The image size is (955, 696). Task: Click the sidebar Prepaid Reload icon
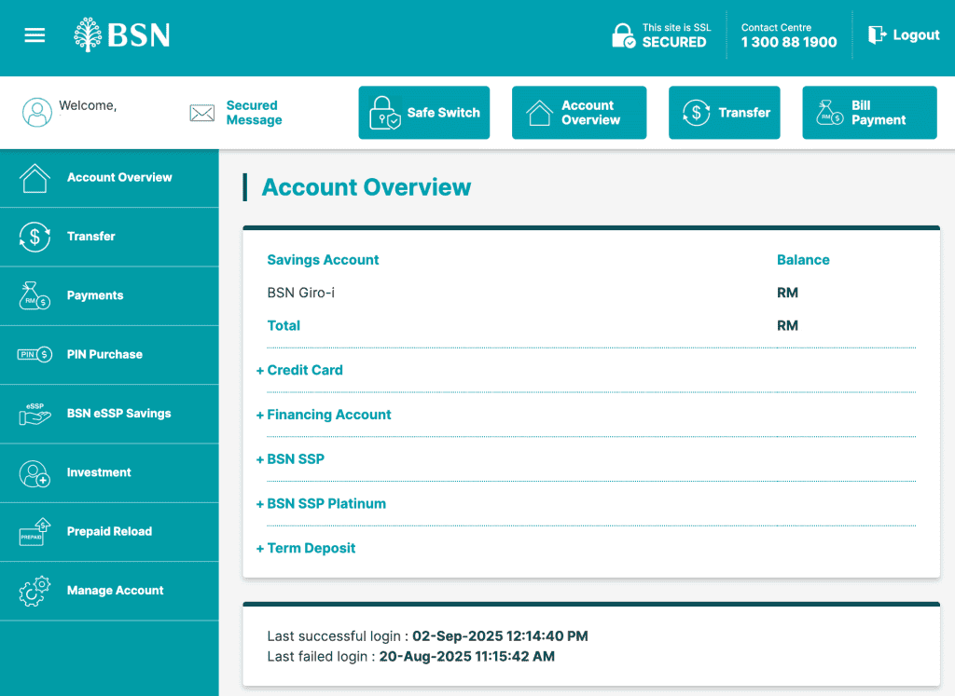tap(35, 532)
